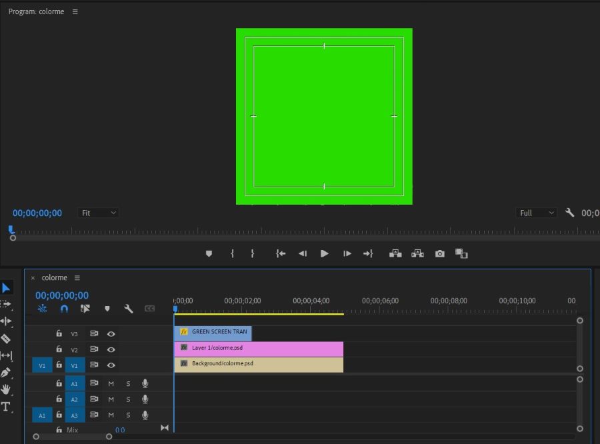This screenshot has width=600, height=444.
Task: Click Add Marker in Program monitor
Action: (x=209, y=253)
